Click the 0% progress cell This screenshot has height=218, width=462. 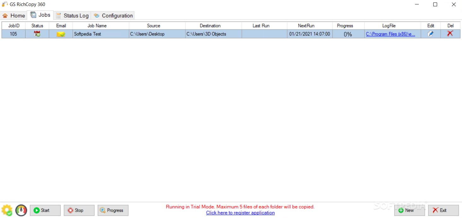pos(348,34)
